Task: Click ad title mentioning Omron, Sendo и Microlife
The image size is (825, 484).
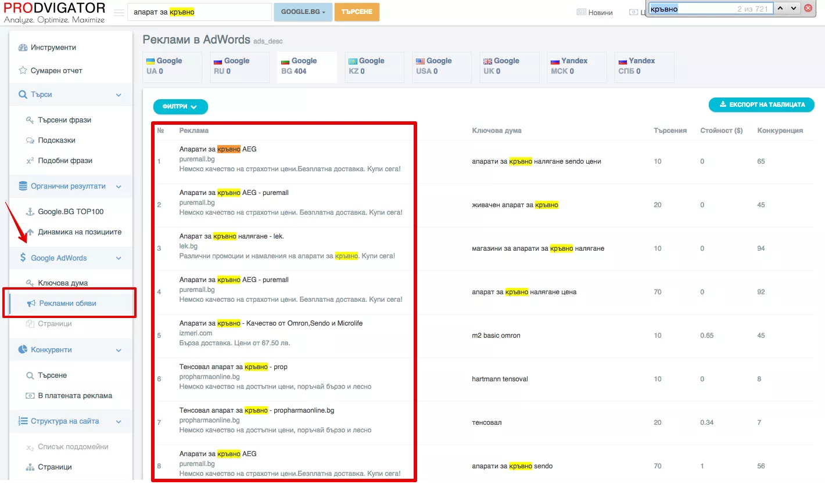Action: coord(271,323)
